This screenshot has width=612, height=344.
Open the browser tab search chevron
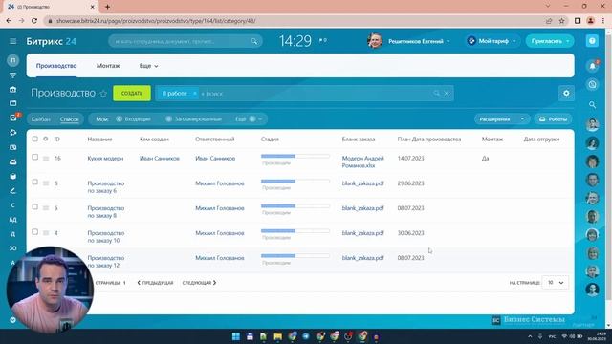coord(548,7)
